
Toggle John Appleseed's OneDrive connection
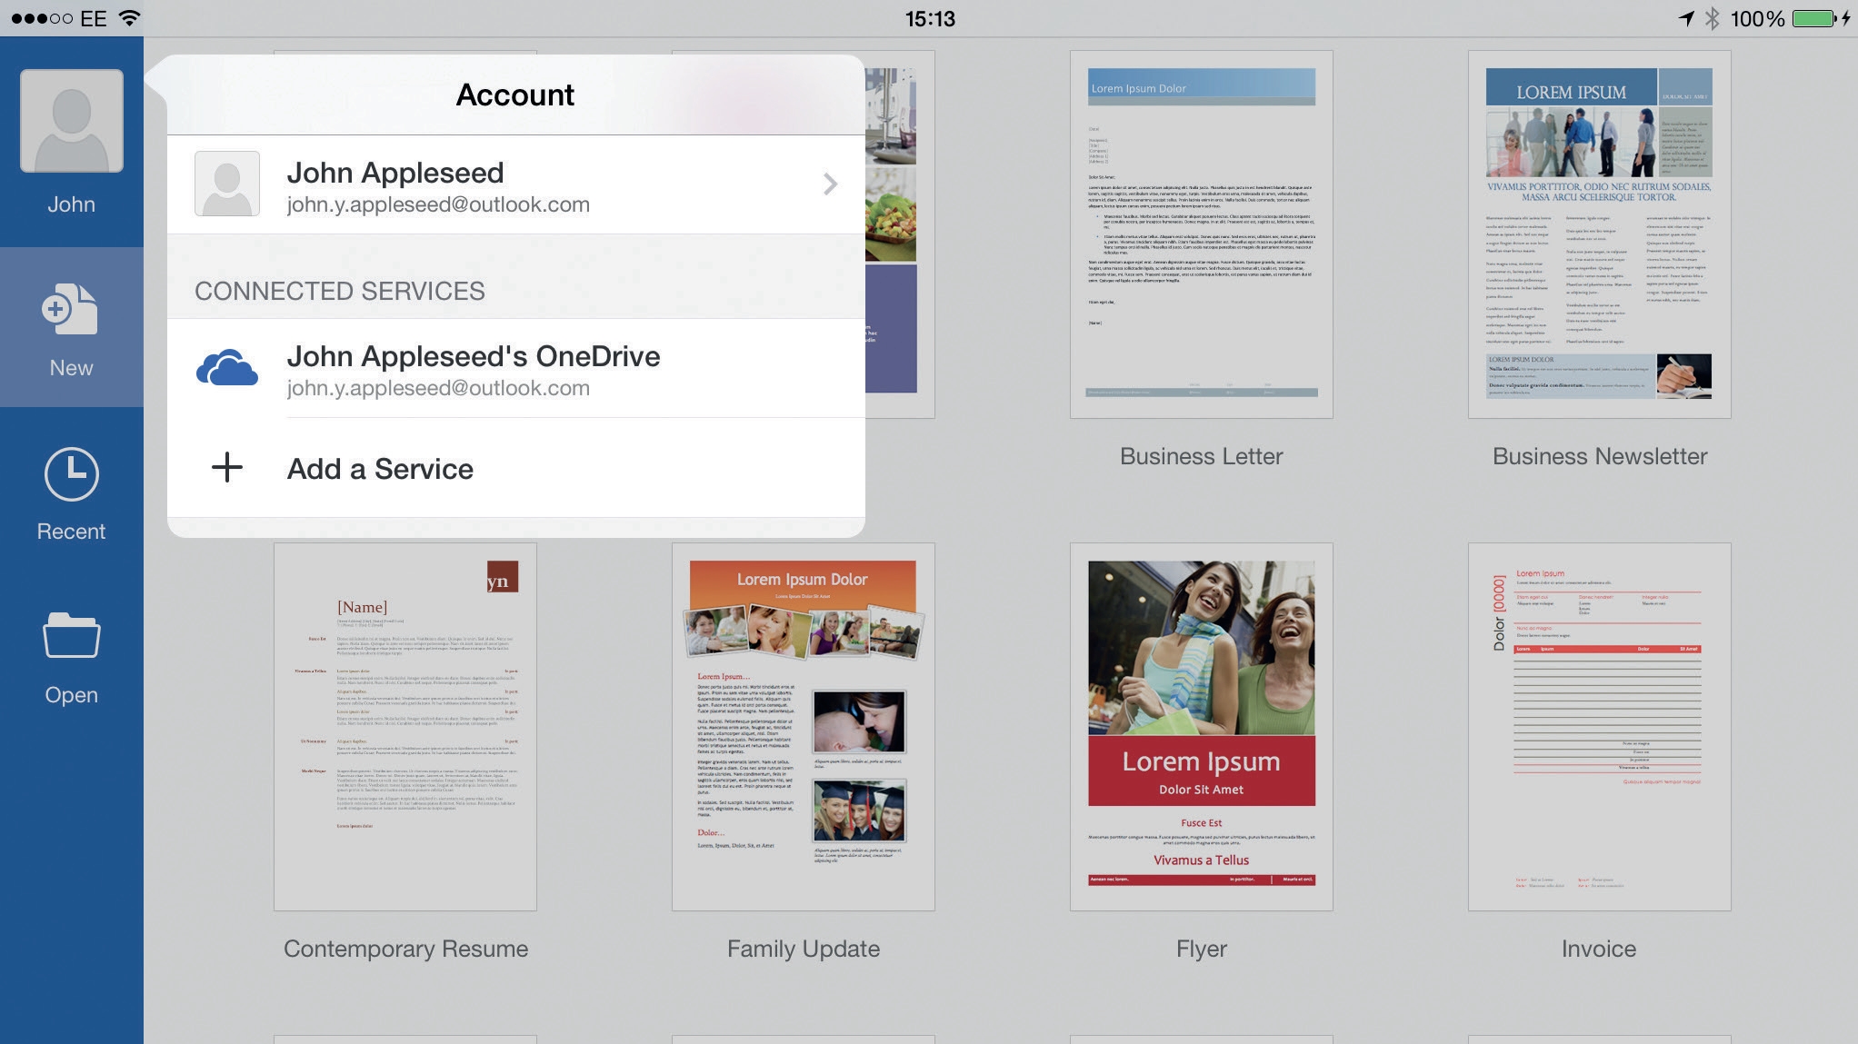pyautogui.click(x=515, y=368)
